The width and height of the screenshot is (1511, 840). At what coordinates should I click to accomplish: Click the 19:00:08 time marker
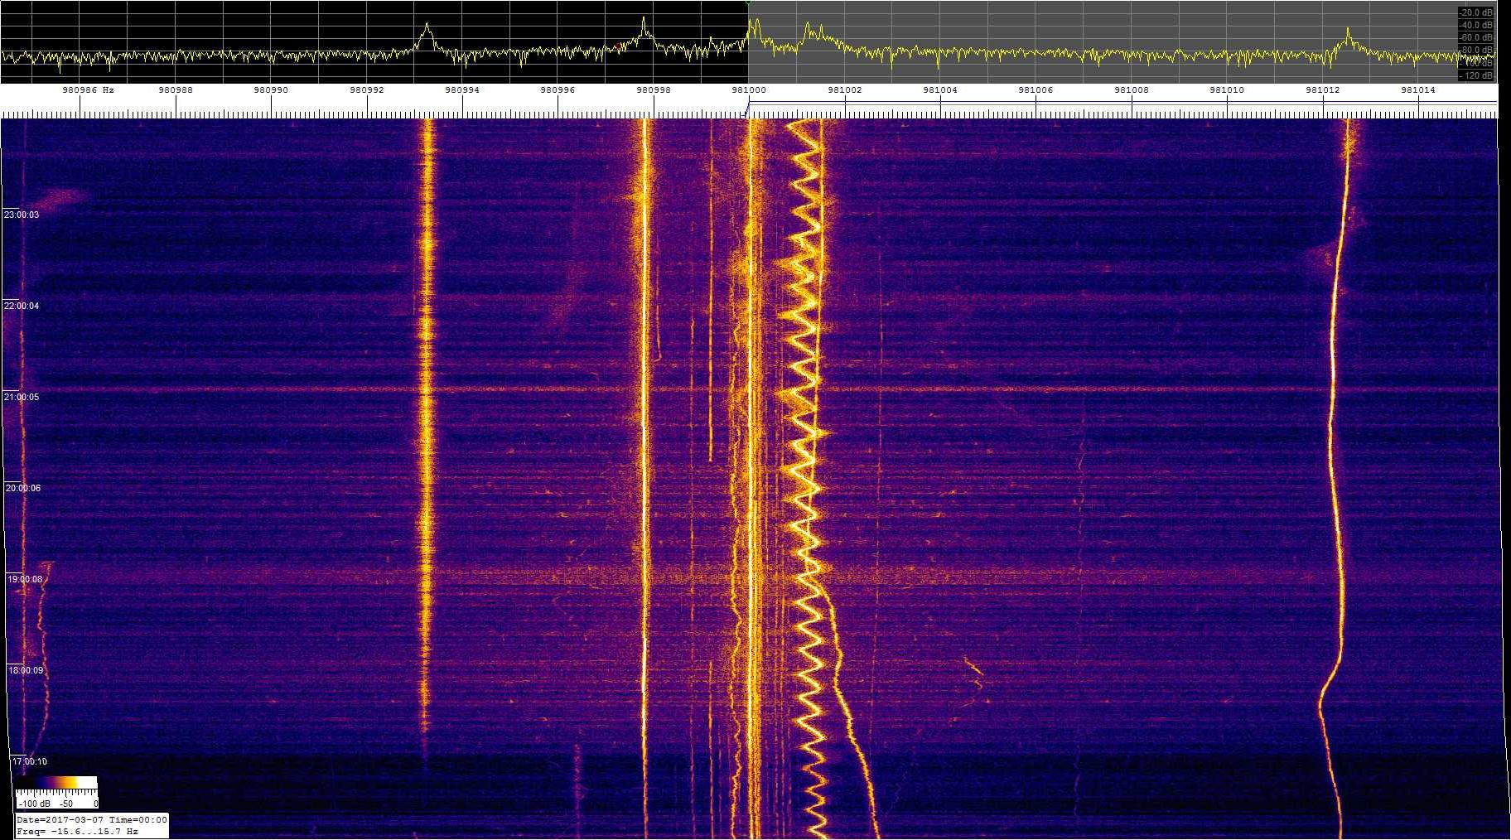click(x=25, y=579)
